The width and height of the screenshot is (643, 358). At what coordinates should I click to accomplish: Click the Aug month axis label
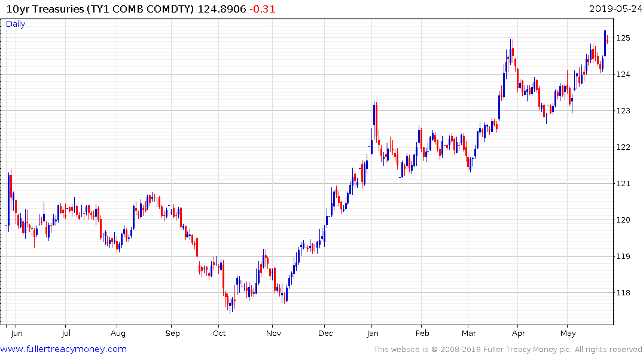click(x=118, y=334)
